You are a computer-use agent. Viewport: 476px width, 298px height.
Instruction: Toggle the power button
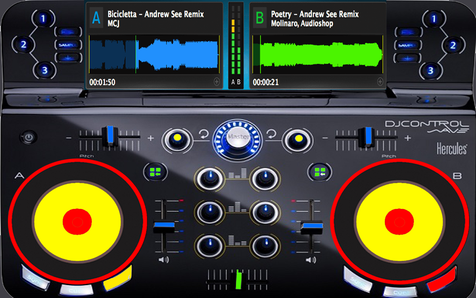click(x=29, y=138)
